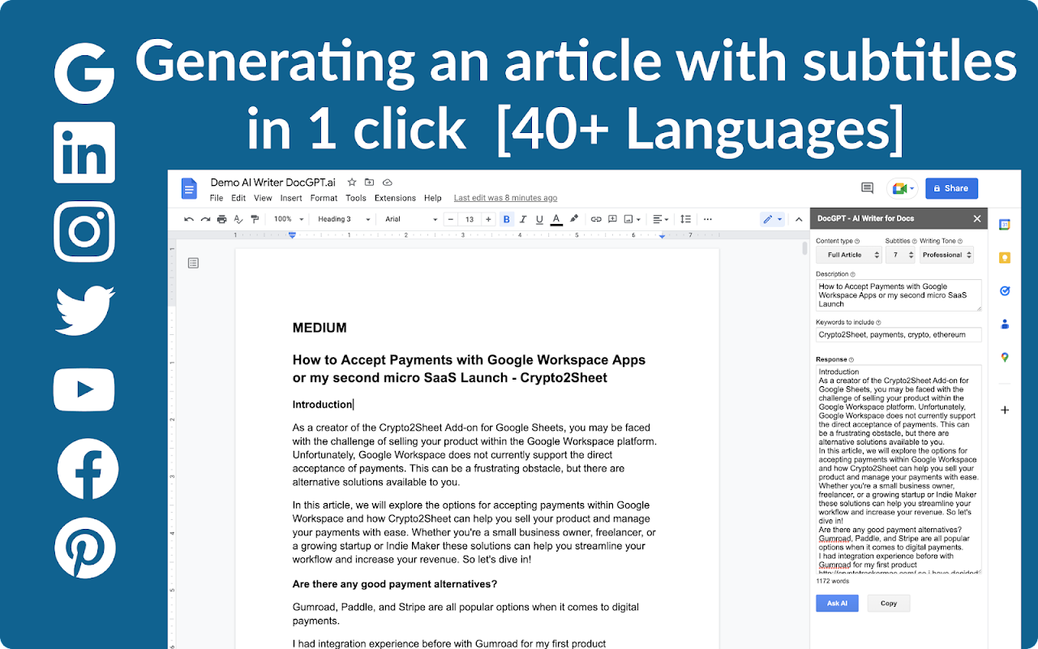Image resolution: width=1038 pixels, height=649 pixels.
Task: Open the text color picker
Action: pos(556,219)
